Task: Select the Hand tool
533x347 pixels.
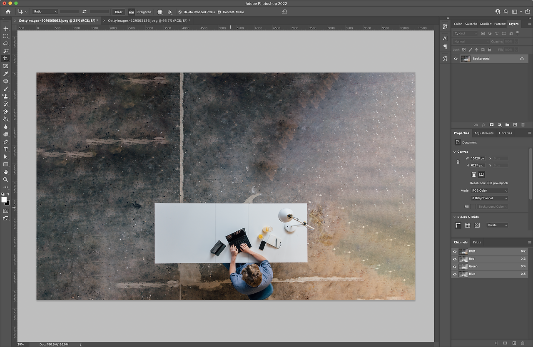Action: pyautogui.click(x=6, y=172)
